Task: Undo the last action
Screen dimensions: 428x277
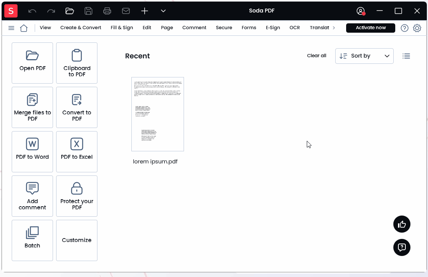Action: (x=32, y=11)
